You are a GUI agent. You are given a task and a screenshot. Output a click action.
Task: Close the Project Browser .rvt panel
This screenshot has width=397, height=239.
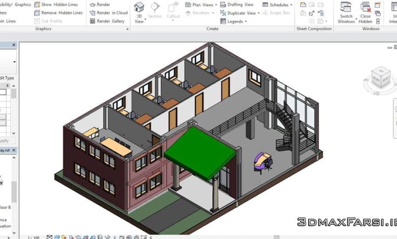14,150
